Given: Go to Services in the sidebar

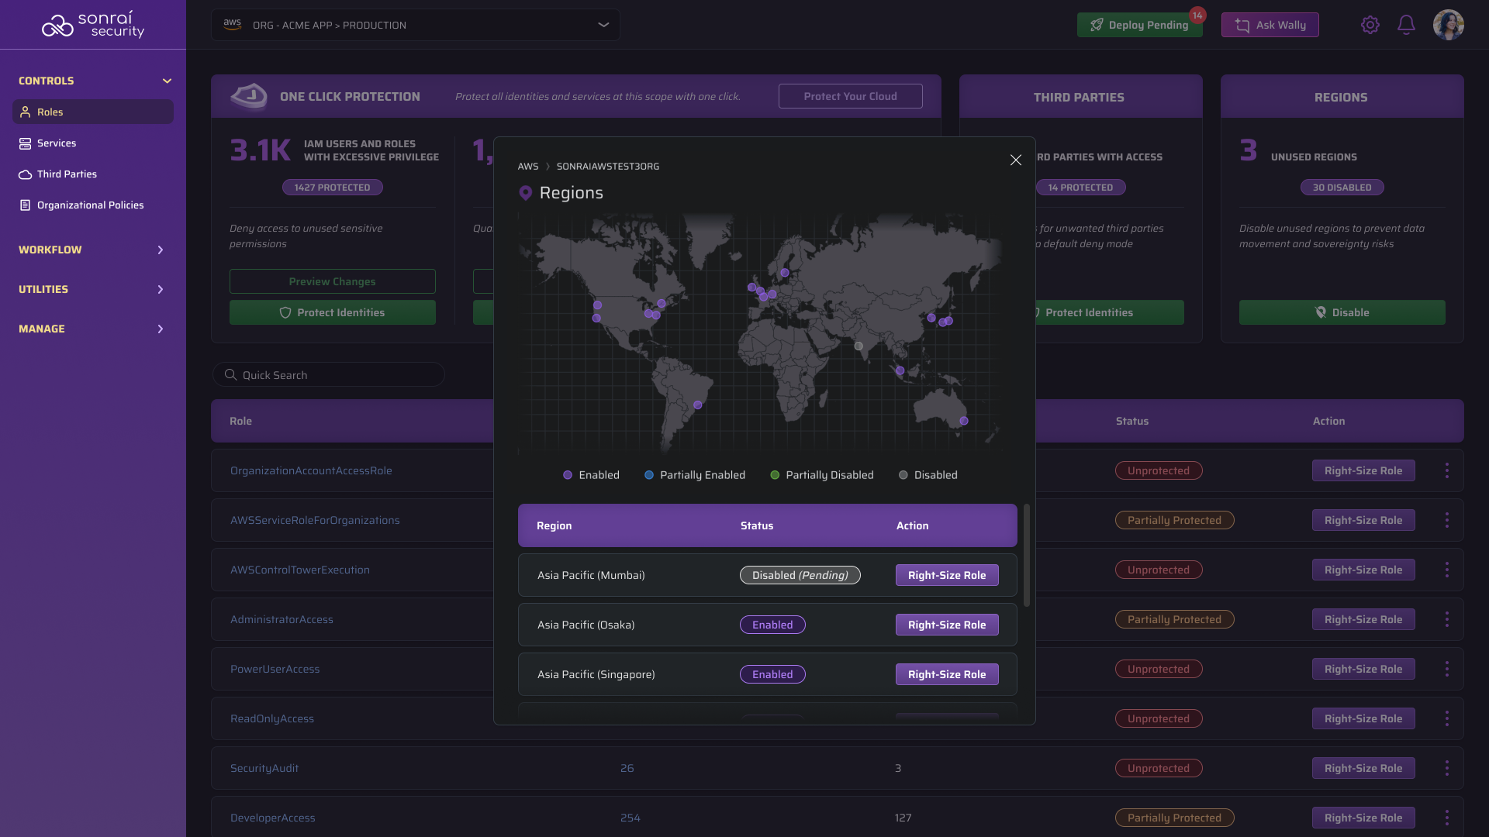Looking at the screenshot, I should [93, 143].
